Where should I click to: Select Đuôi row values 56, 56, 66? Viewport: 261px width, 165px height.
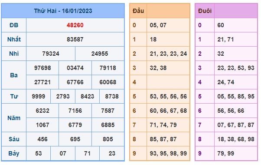tap(231, 111)
